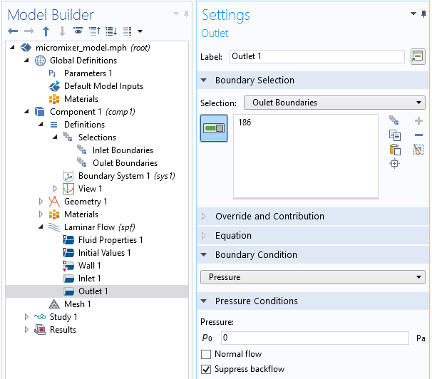Open the Boundary Condition Pressure dropdown
This screenshot has height=379, width=432.
313,277
